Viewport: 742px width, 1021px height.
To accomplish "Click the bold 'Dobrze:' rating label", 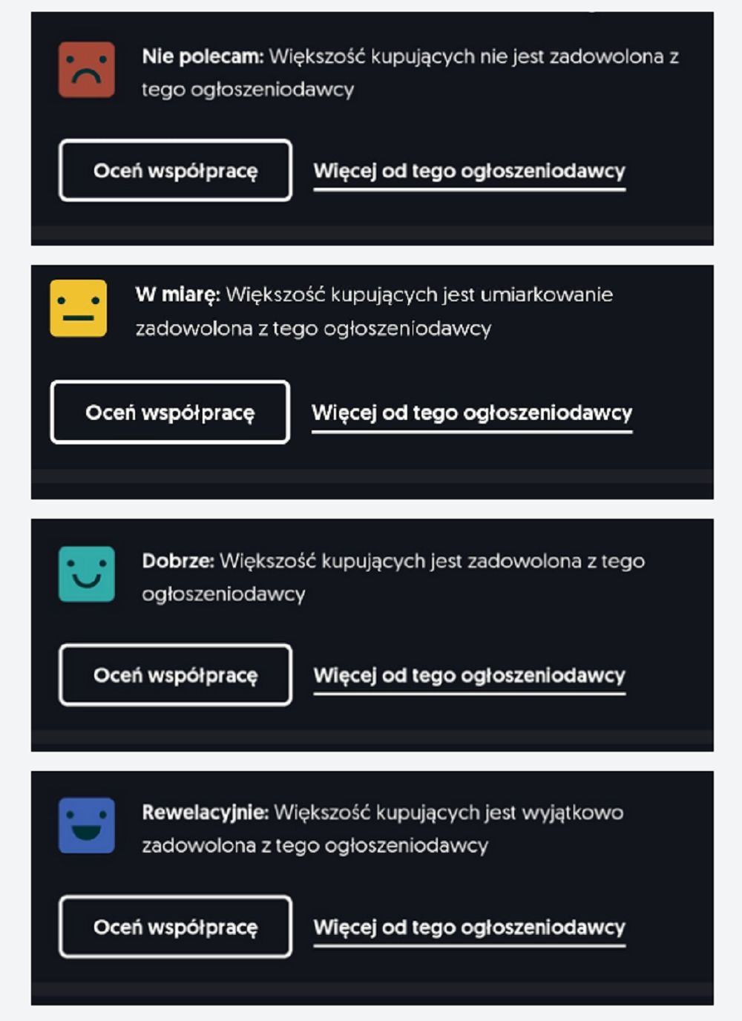I will click(x=178, y=561).
